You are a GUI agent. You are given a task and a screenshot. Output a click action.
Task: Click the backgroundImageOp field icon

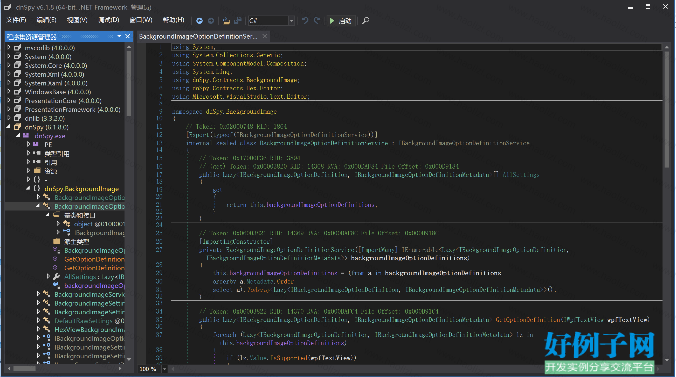click(57, 285)
